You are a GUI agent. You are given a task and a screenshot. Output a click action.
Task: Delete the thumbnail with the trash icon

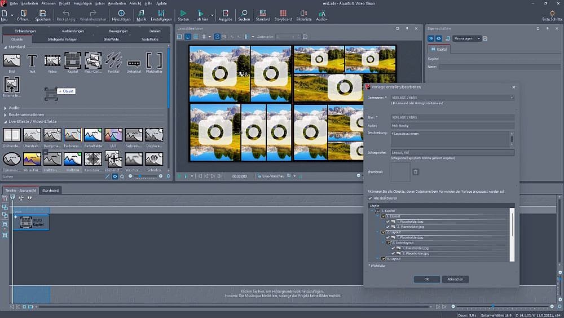click(x=416, y=172)
